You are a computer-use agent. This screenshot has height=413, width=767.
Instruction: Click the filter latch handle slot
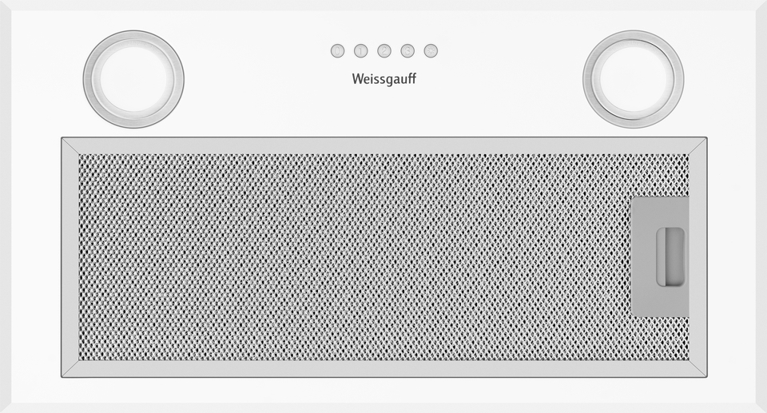pyautogui.click(x=670, y=257)
